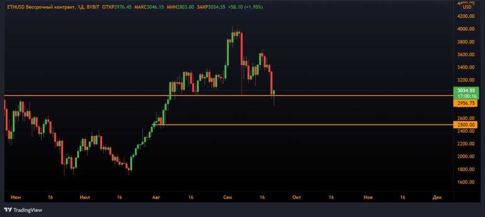Select the orange 2956.75 price label
This screenshot has width=485, height=217.
point(467,103)
